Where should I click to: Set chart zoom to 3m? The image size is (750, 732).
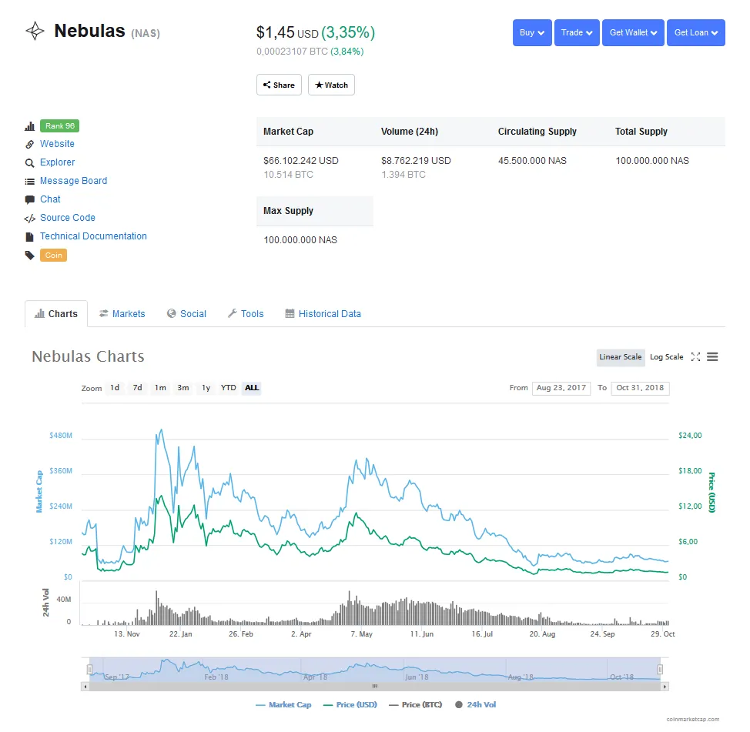(x=183, y=388)
